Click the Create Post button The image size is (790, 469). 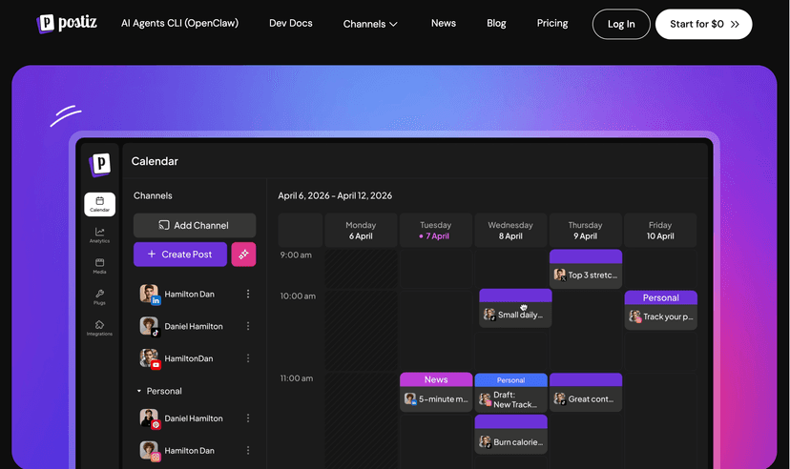click(180, 255)
